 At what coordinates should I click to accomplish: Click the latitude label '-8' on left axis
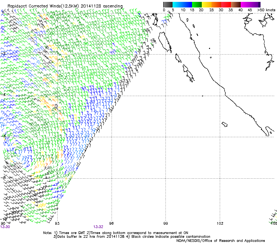3,178
